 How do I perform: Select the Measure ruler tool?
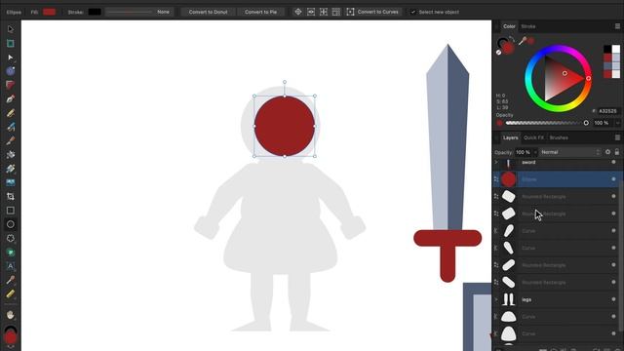11,294
